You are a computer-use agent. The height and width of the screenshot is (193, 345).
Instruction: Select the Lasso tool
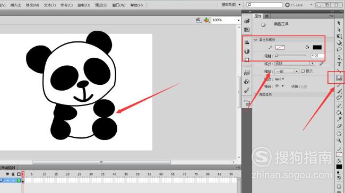tap(339, 50)
